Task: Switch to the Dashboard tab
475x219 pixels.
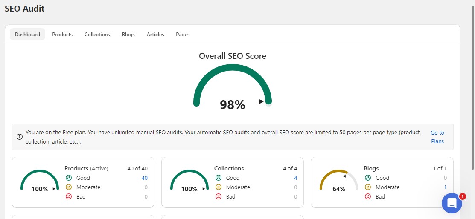Action: tap(28, 34)
